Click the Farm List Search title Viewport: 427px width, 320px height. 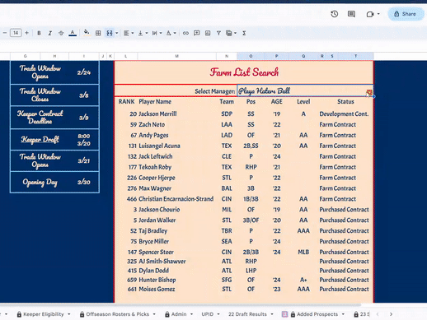(244, 72)
